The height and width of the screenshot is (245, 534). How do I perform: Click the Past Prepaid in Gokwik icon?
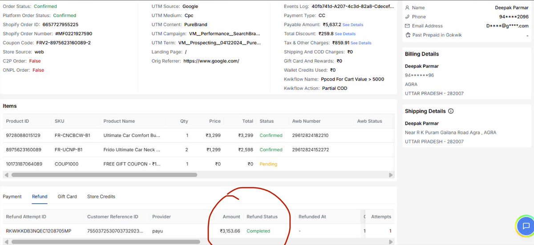[x=408, y=35]
